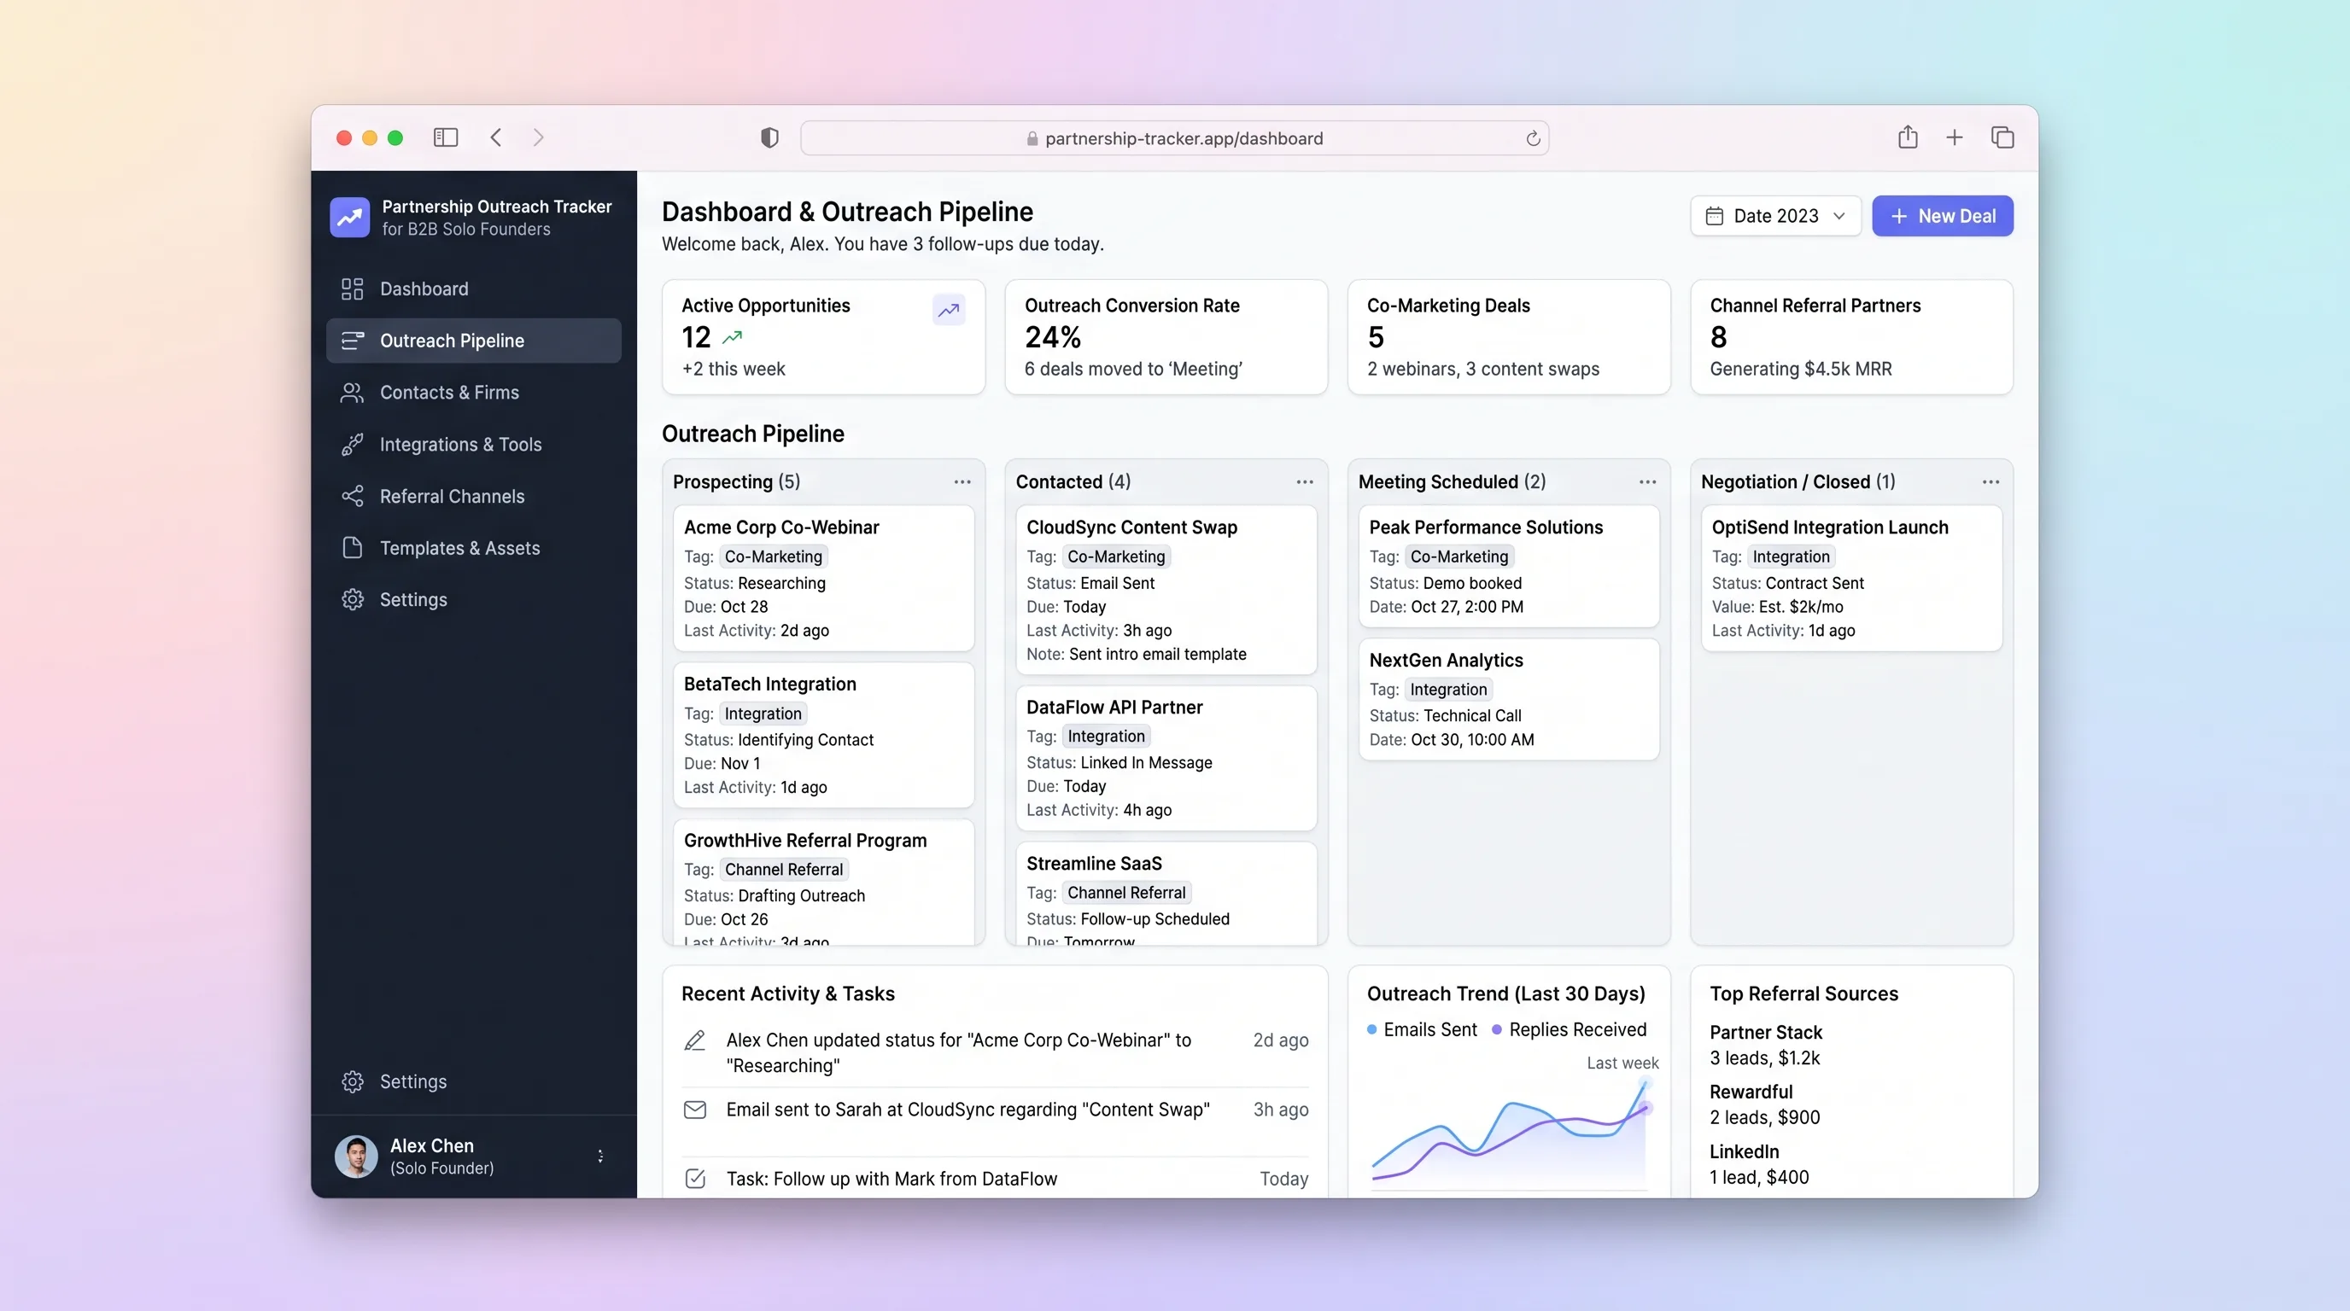Click the Co-Marketing tag on Acme Corp card
2350x1311 pixels.
coord(774,557)
